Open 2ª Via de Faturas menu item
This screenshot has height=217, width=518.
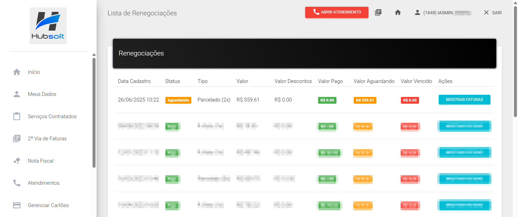(47, 139)
